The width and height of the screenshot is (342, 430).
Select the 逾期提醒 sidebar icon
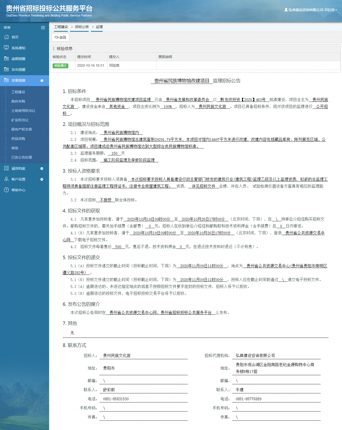[6, 58]
